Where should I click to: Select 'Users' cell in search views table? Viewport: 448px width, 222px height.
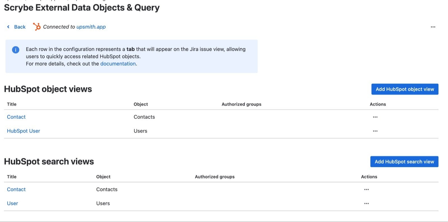pyautogui.click(x=103, y=203)
